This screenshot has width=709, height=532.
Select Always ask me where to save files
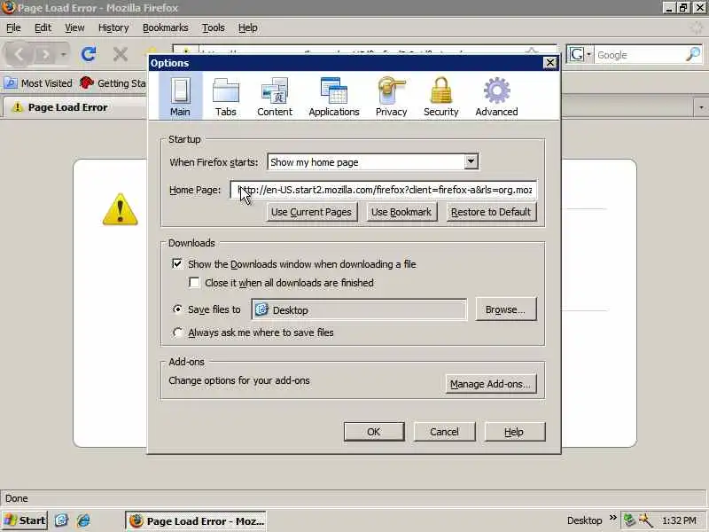(x=178, y=332)
